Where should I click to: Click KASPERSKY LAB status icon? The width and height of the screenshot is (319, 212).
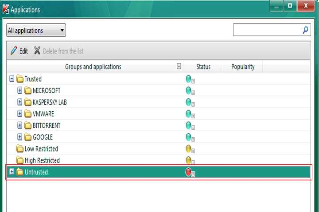pyautogui.click(x=190, y=102)
